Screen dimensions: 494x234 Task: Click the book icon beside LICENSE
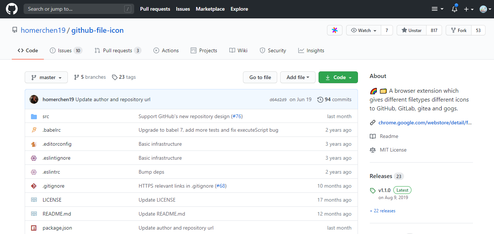tap(34, 200)
